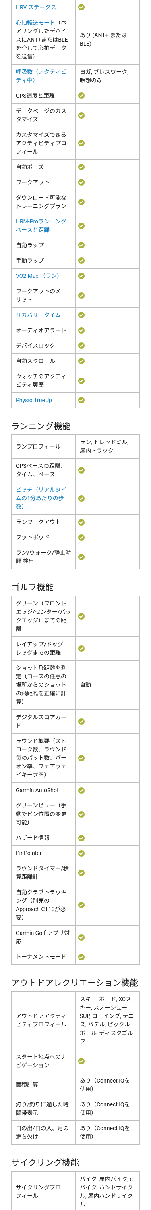Open HRM-Proランニングペースと距離 link

click(x=41, y=225)
